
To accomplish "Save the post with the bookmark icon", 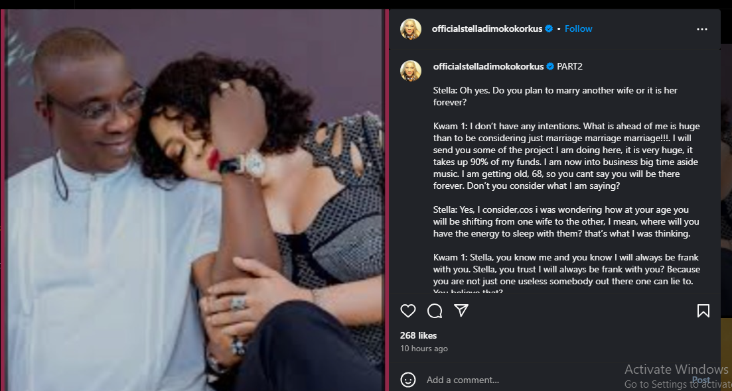I will 703,311.
